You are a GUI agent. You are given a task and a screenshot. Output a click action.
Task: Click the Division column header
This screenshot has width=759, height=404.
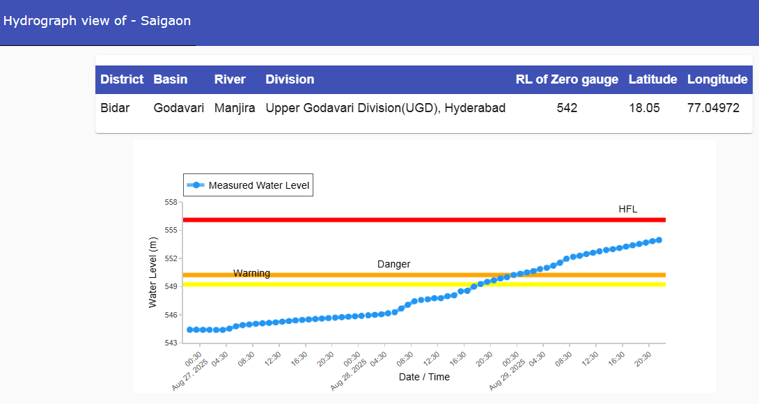pos(290,79)
